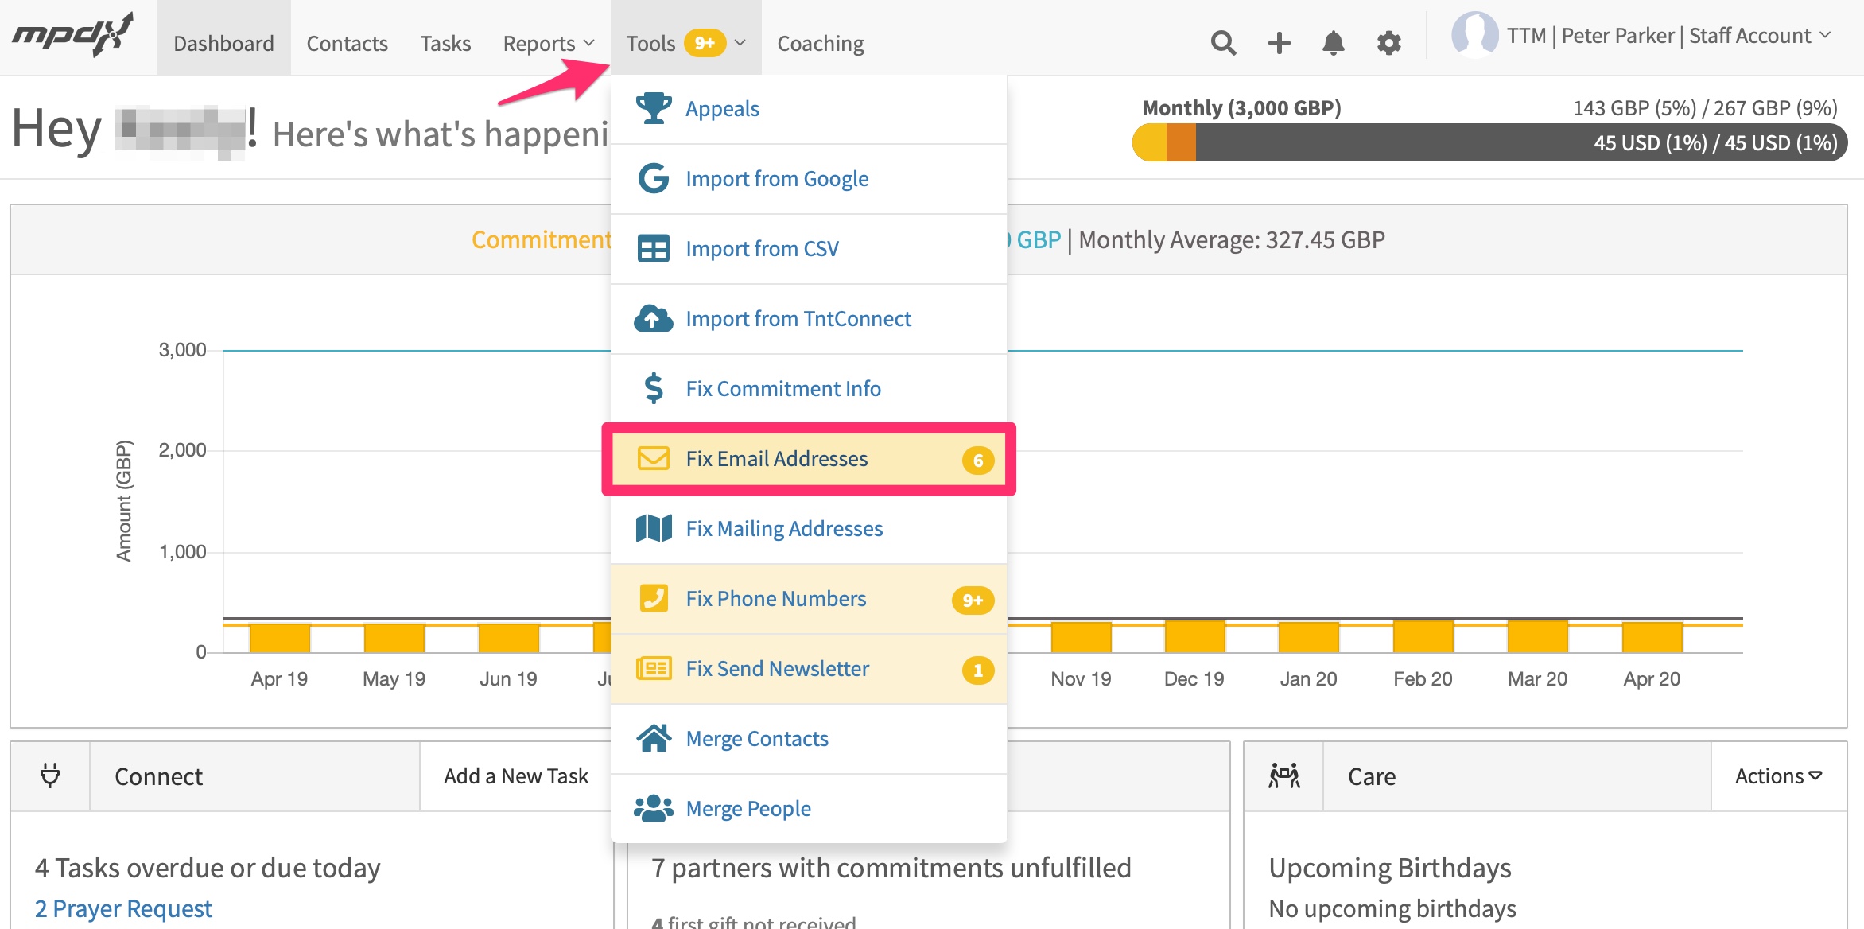This screenshot has height=929, width=1864.
Task: Click the Connect panel heading
Action: (x=158, y=776)
